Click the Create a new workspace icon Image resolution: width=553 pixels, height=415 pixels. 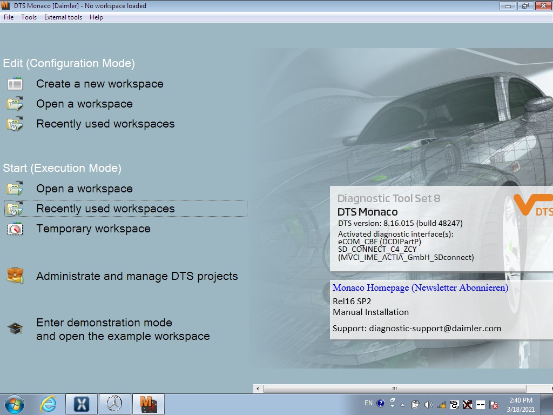pyautogui.click(x=15, y=84)
